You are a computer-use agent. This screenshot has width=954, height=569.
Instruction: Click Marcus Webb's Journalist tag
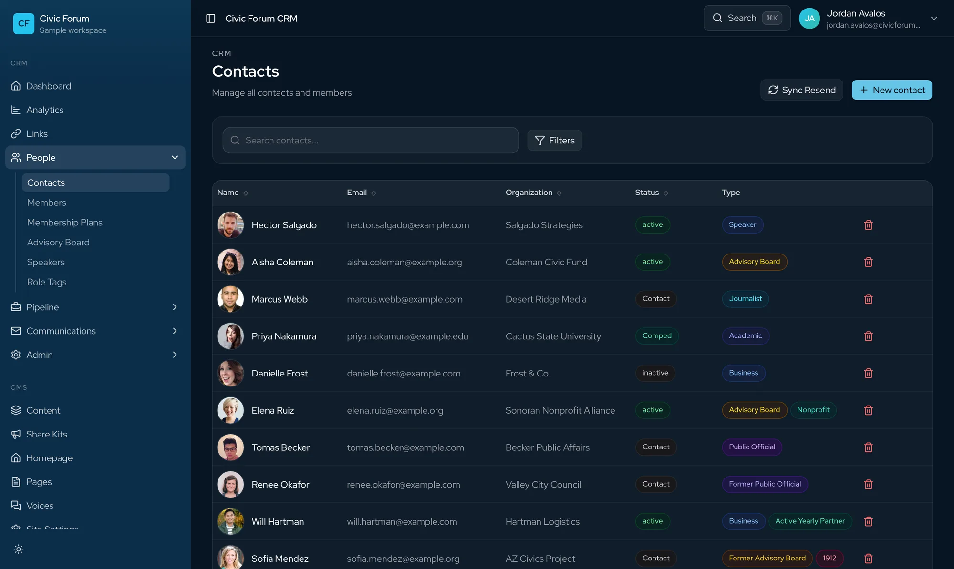[x=745, y=299]
